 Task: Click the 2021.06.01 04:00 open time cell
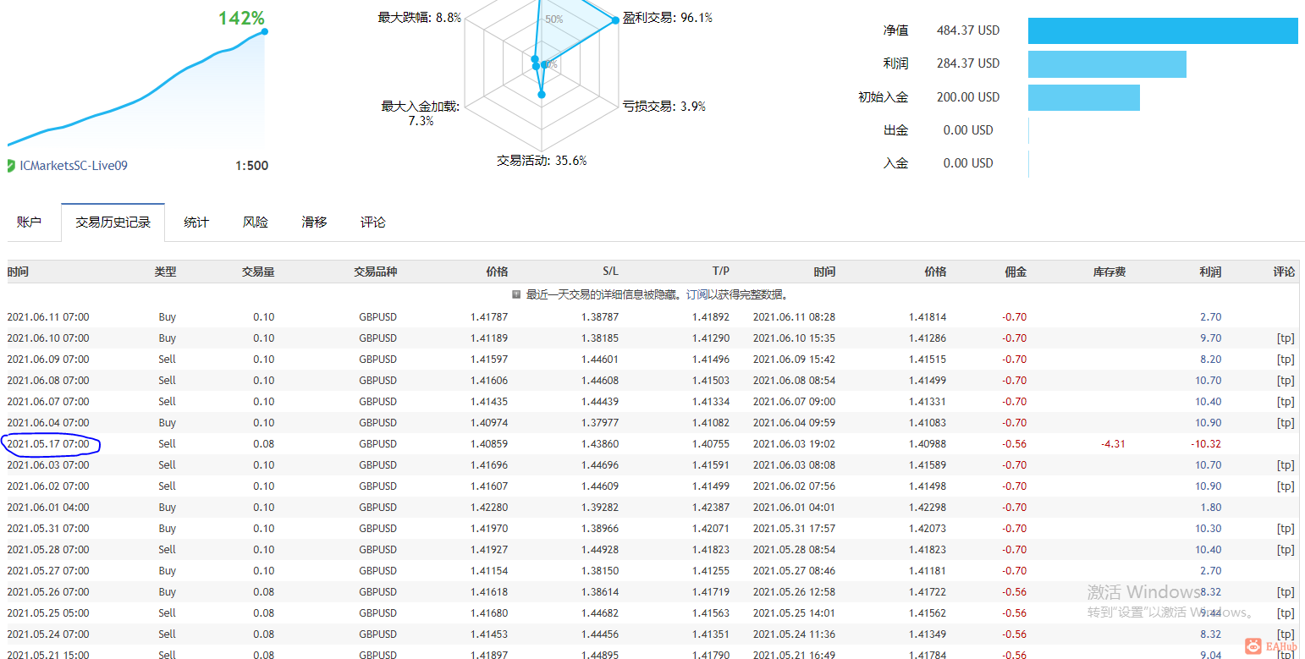click(x=48, y=508)
